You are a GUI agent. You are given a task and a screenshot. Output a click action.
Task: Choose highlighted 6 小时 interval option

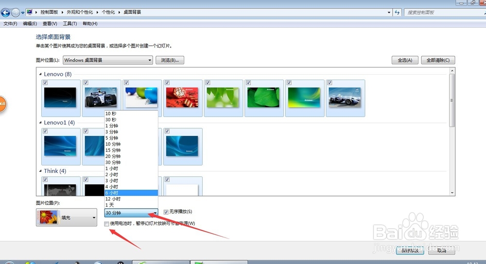pyautogui.click(x=131, y=193)
